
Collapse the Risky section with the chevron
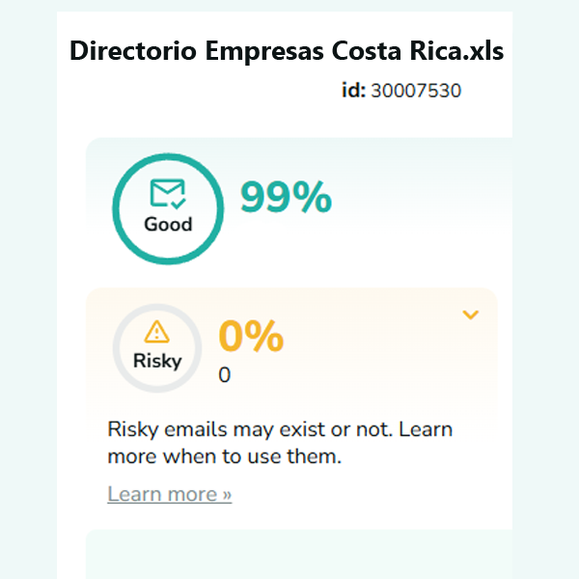471,315
